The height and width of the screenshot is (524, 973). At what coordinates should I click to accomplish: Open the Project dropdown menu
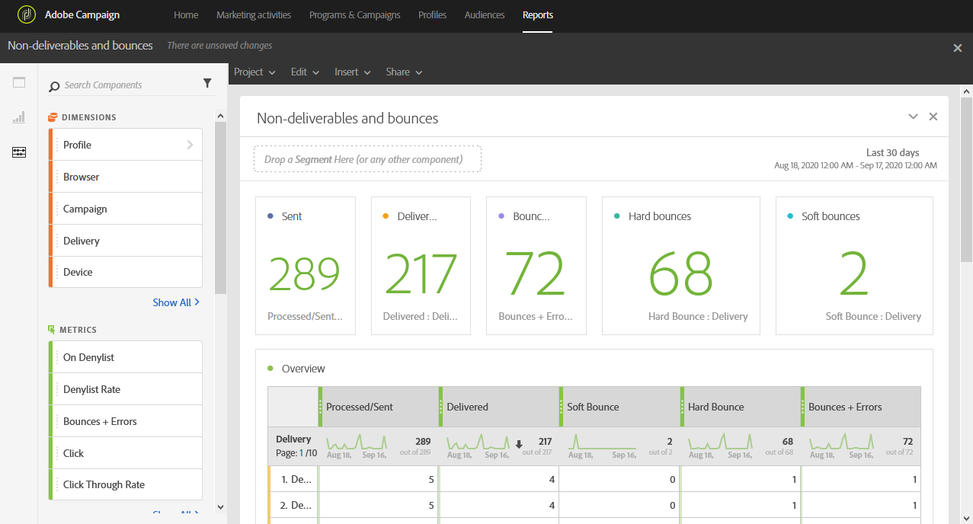254,72
